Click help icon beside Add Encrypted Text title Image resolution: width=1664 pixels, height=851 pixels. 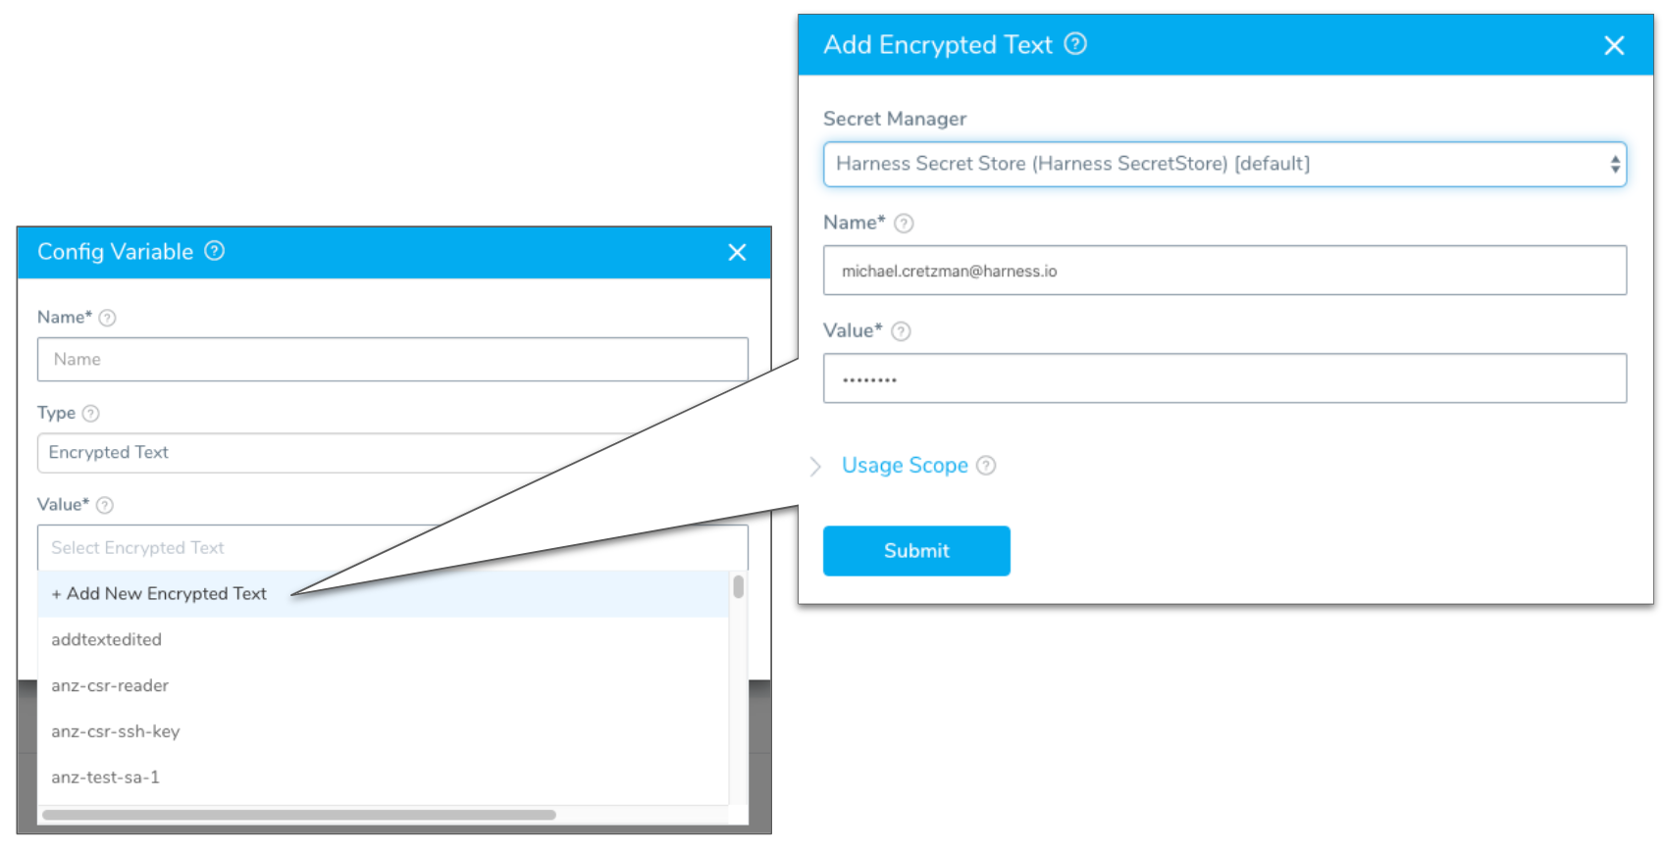1075,44
